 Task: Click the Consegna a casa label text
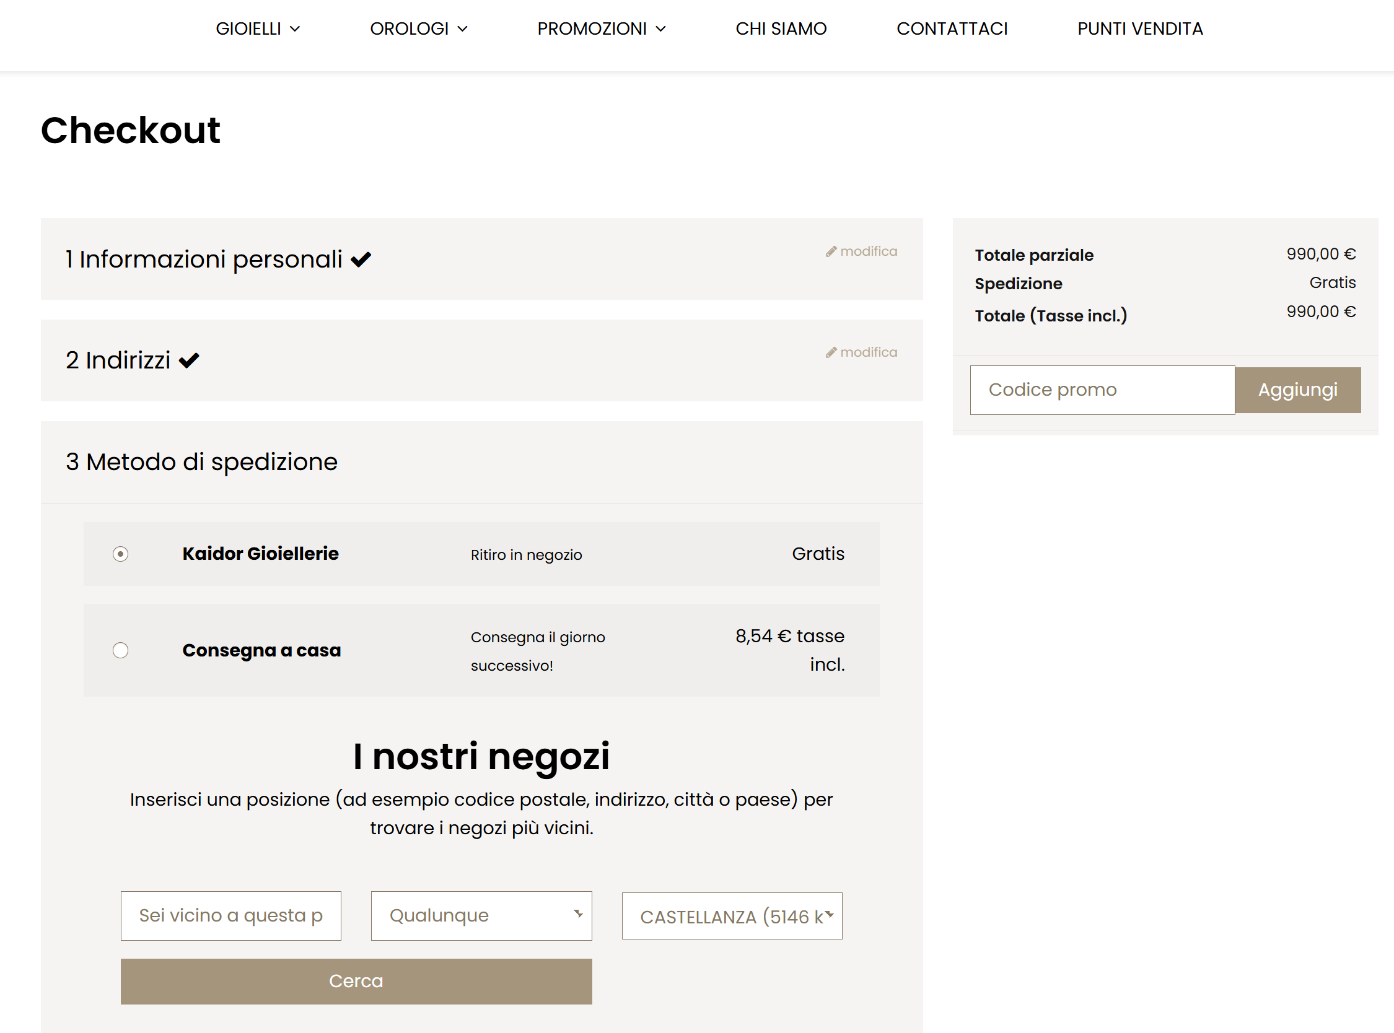261,650
